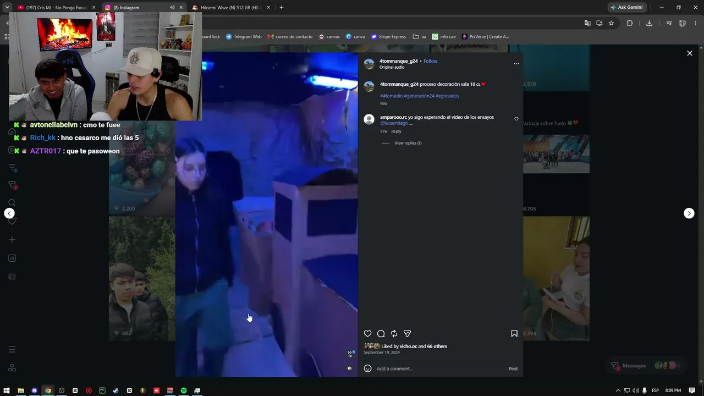Reply to the amparooo.rc comment
This screenshot has height=396, width=704.
coord(396,131)
